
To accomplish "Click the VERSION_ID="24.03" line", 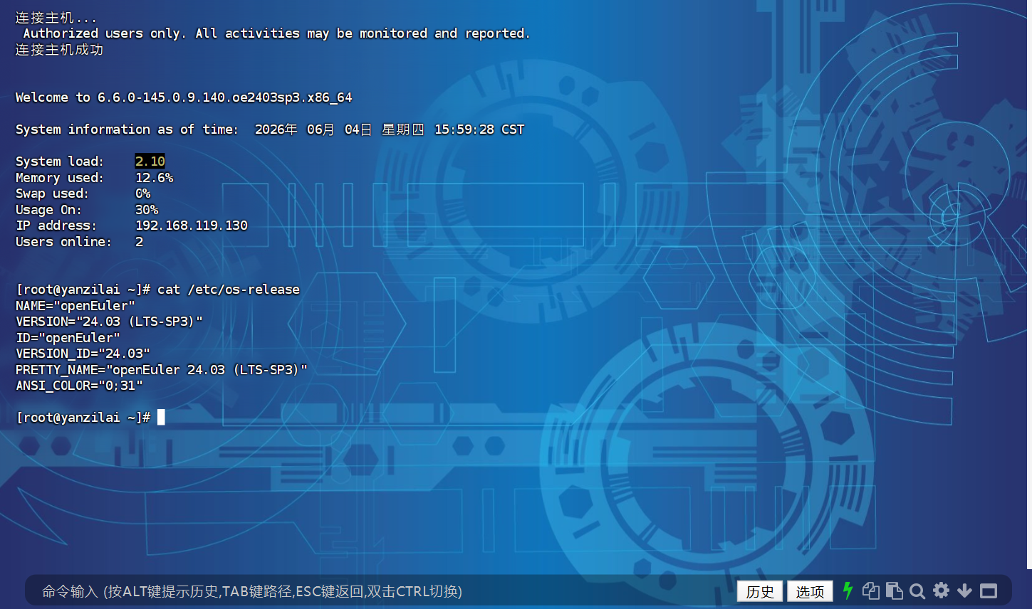I will tap(83, 354).
